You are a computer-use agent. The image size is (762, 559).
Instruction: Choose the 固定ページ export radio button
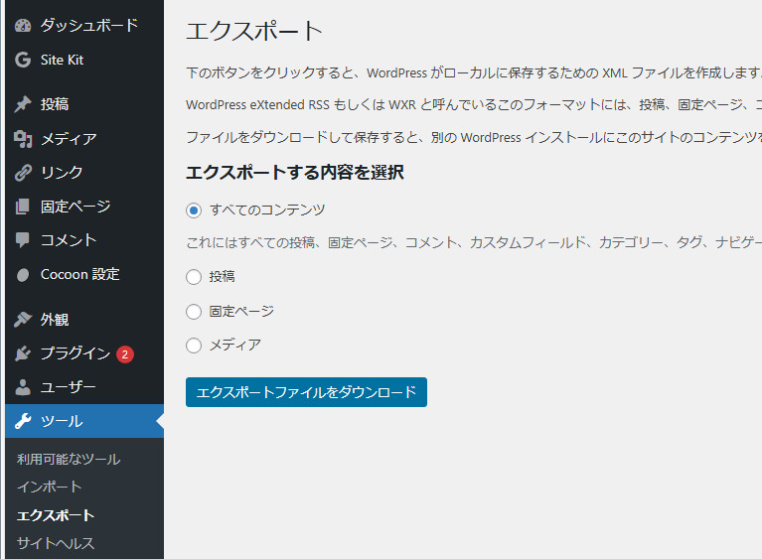pyautogui.click(x=194, y=312)
